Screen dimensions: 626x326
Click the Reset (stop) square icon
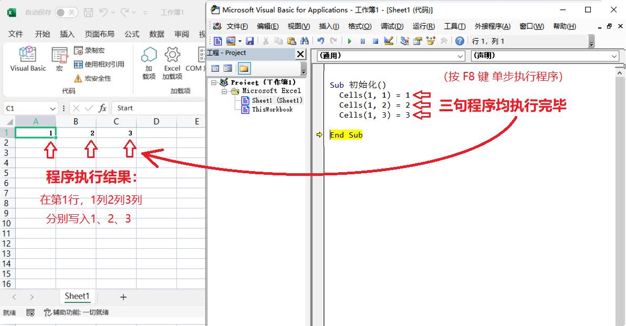point(375,41)
